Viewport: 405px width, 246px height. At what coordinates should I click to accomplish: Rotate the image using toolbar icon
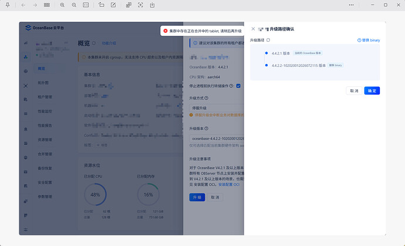[x=101, y=5]
